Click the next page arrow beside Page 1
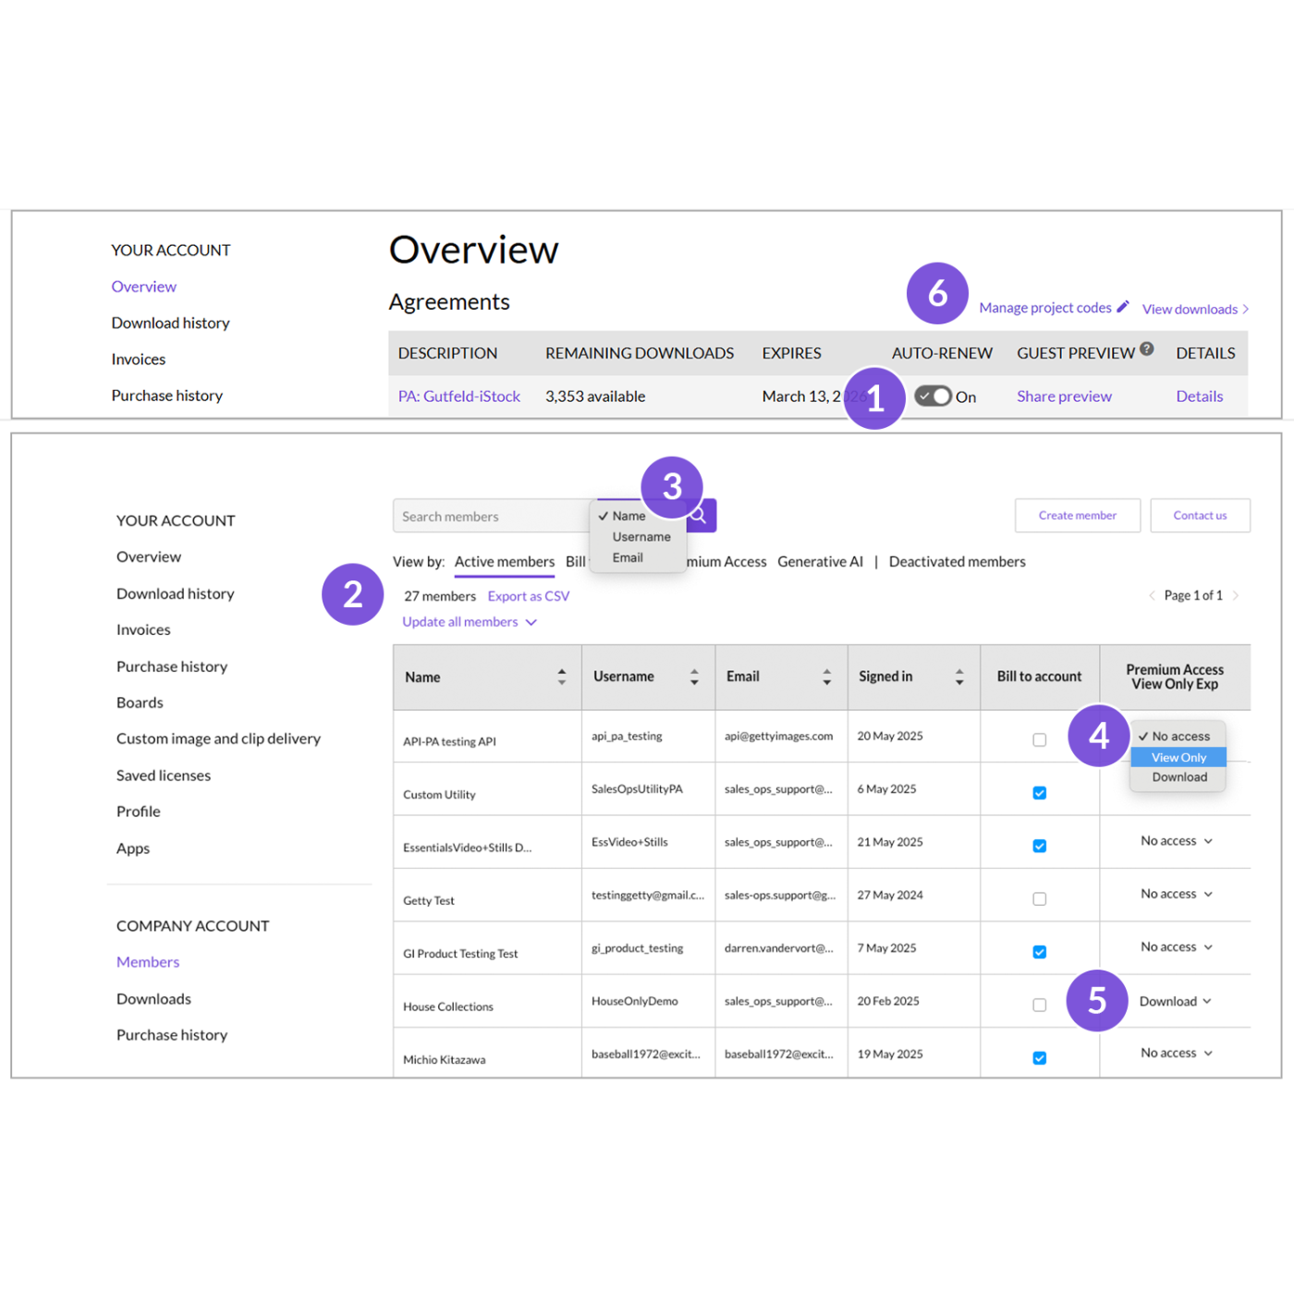The image size is (1294, 1294). point(1237,595)
